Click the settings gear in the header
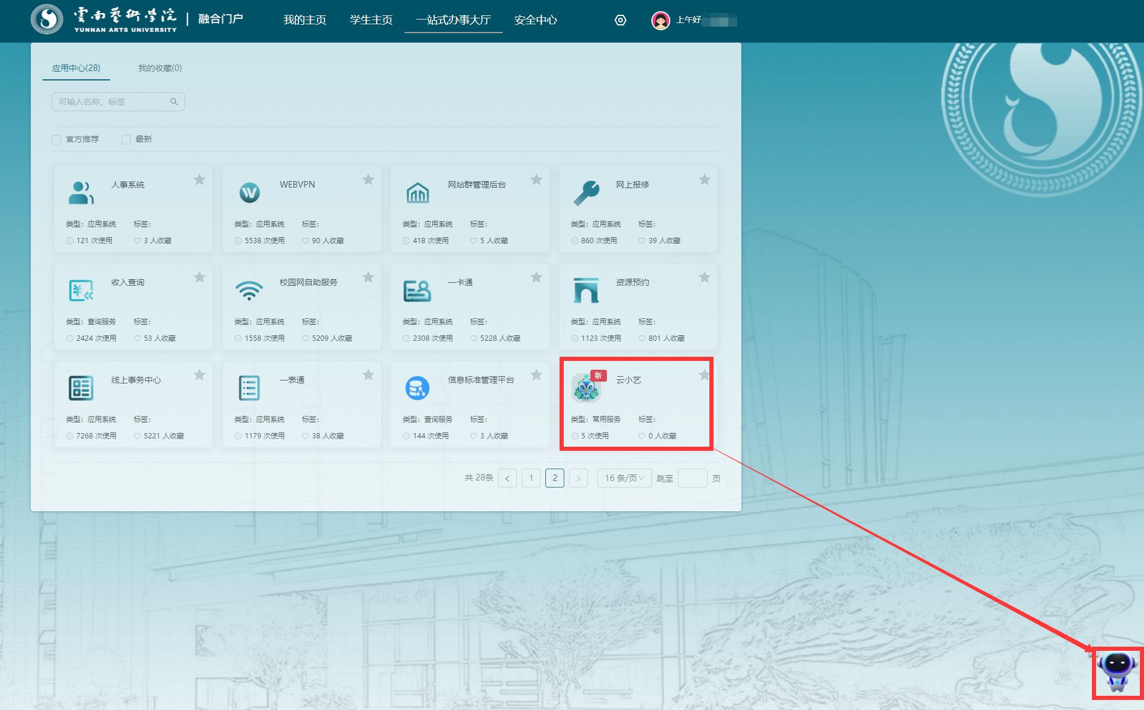The width and height of the screenshot is (1144, 710). pos(620,20)
